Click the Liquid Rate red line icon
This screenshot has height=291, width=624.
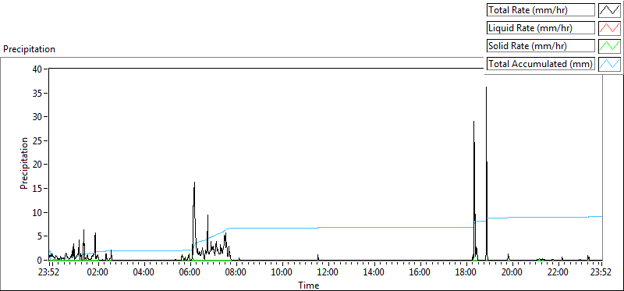(x=610, y=28)
